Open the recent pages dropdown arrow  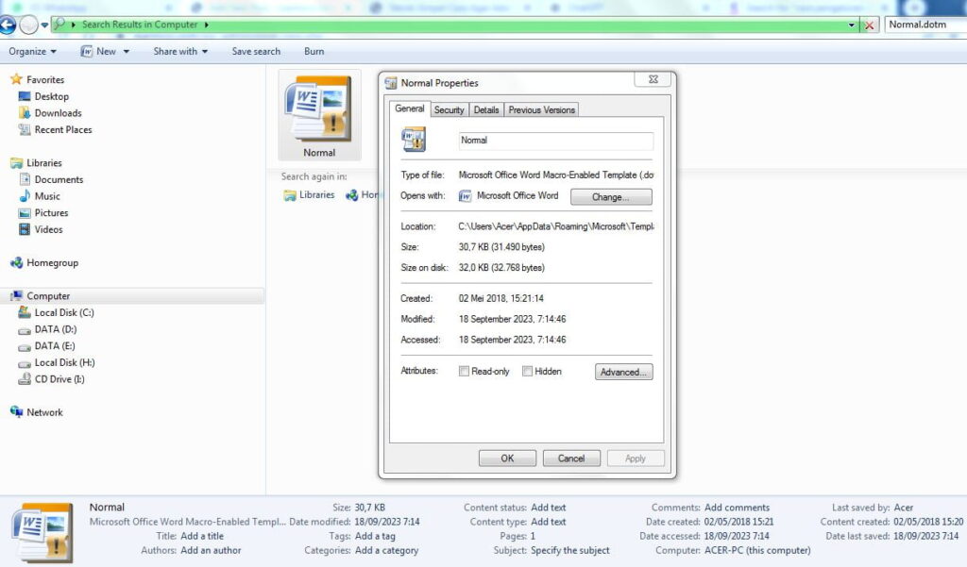click(x=44, y=25)
